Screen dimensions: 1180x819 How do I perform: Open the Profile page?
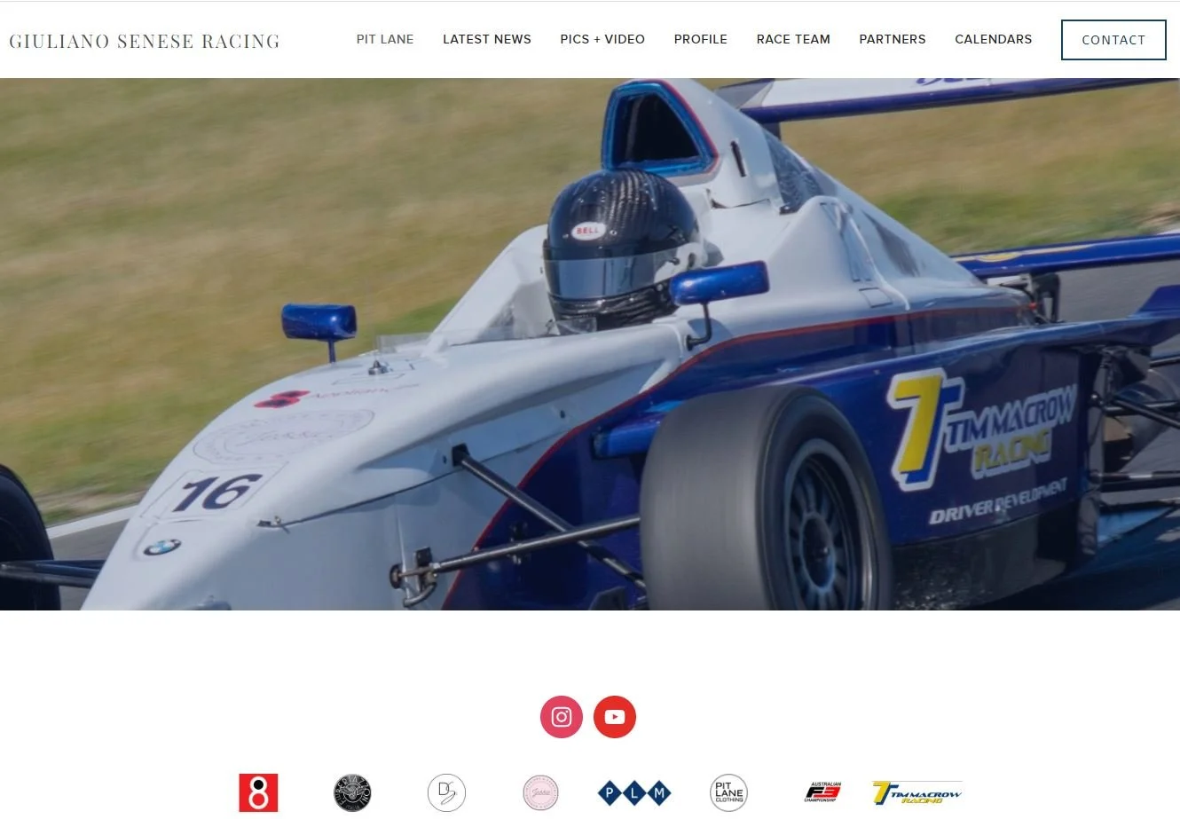[701, 39]
